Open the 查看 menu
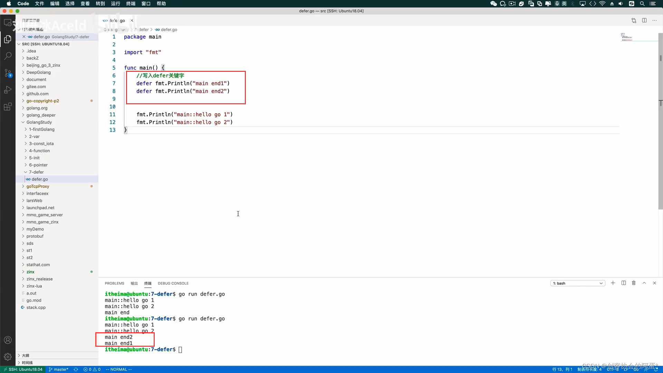Screen dimensions: 663x373 tap(85, 3)
